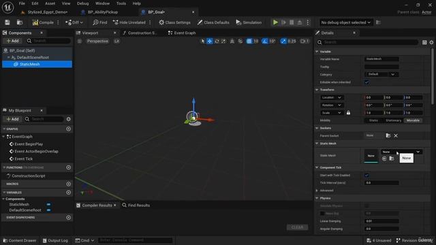Open the Lit view mode menu

(116, 41)
